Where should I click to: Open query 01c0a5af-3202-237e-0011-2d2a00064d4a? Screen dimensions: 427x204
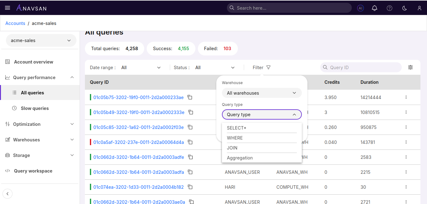(139, 142)
